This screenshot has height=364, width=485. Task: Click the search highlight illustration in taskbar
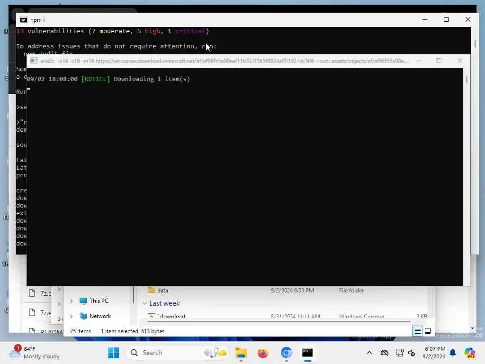[216, 353]
